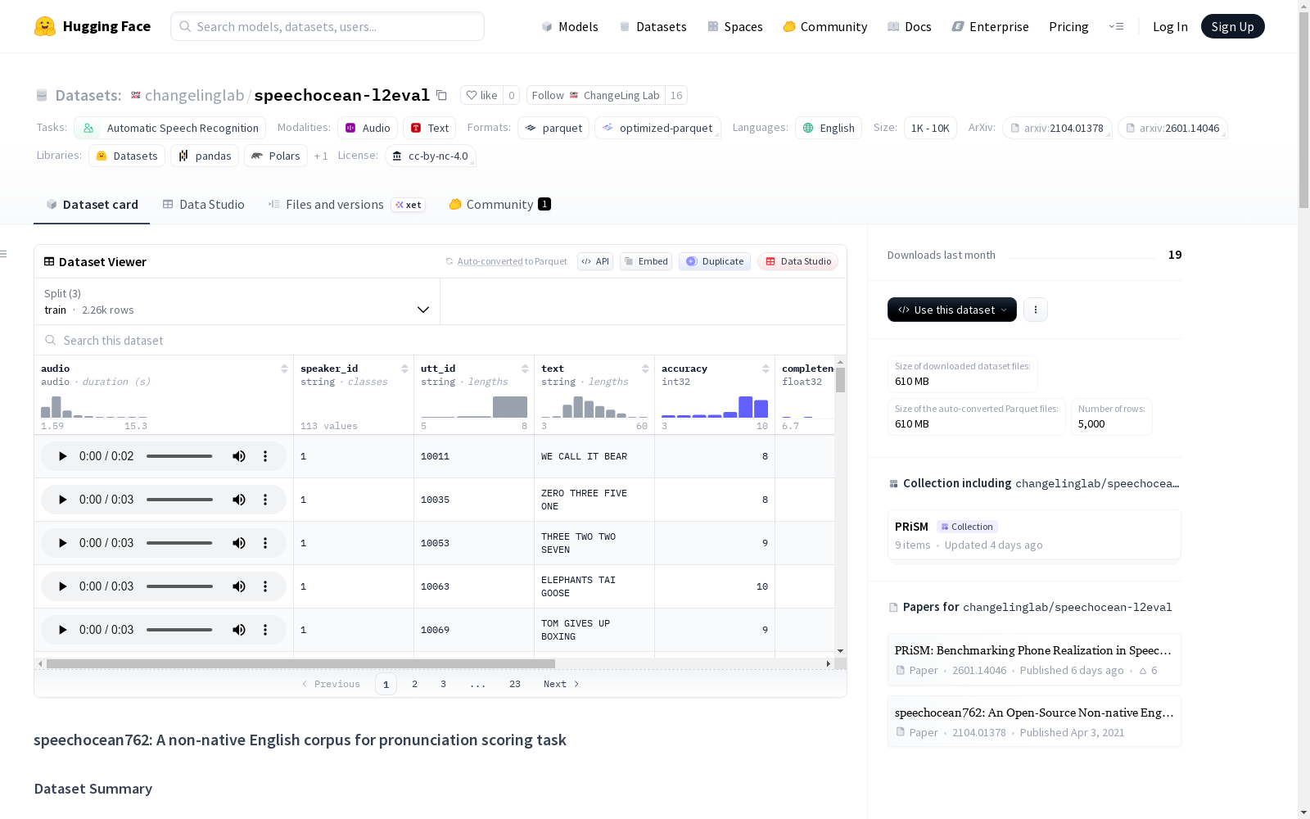
Task: Open the PRiSM Benchmarking paper link
Action: 1034,659
